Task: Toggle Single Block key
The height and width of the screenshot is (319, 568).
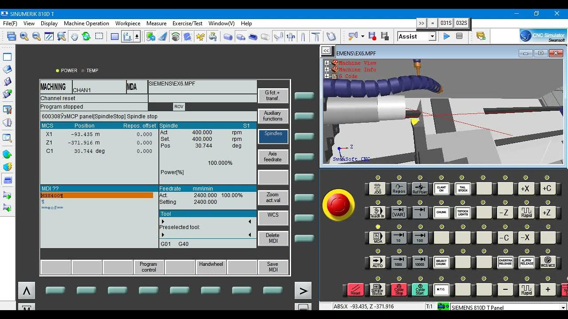Action: click(377, 290)
